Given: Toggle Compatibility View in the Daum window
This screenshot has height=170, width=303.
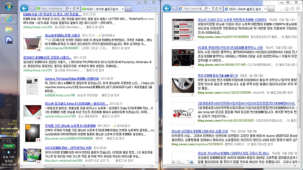Looking at the screenshot, I should click(x=213, y=8).
